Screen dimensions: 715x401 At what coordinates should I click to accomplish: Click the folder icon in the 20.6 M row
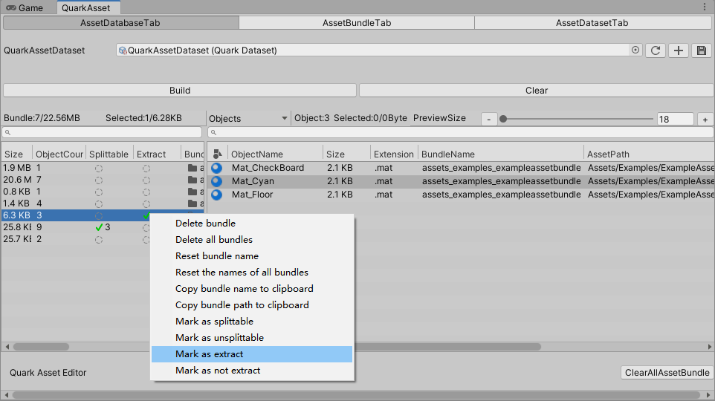tap(192, 180)
